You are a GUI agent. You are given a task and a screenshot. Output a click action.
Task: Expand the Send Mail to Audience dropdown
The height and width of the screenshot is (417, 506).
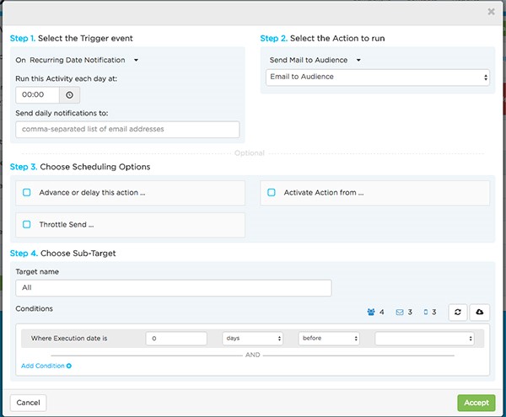315,60
